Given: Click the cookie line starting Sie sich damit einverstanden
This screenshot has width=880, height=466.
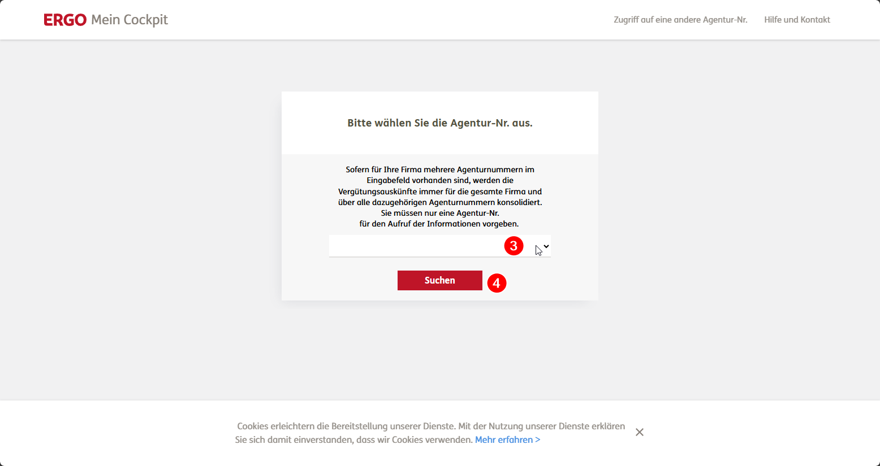Looking at the screenshot, I should tap(354, 439).
